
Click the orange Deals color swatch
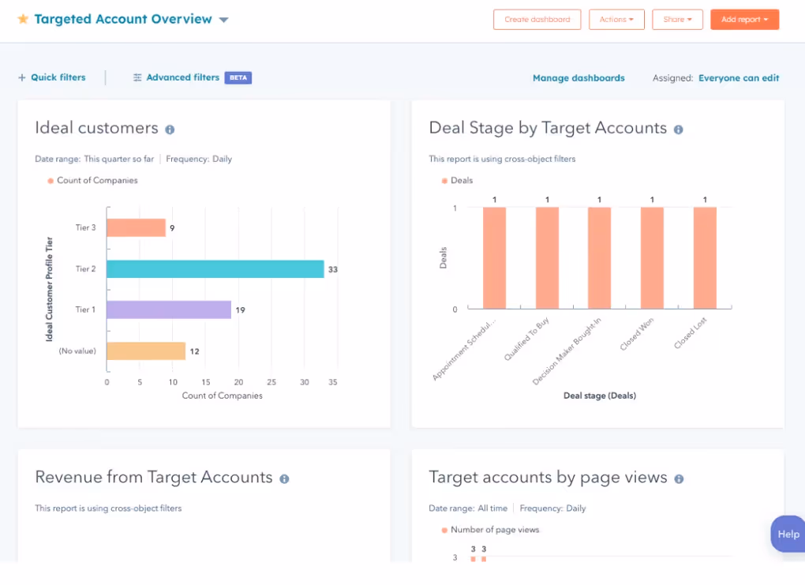coord(443,180)
